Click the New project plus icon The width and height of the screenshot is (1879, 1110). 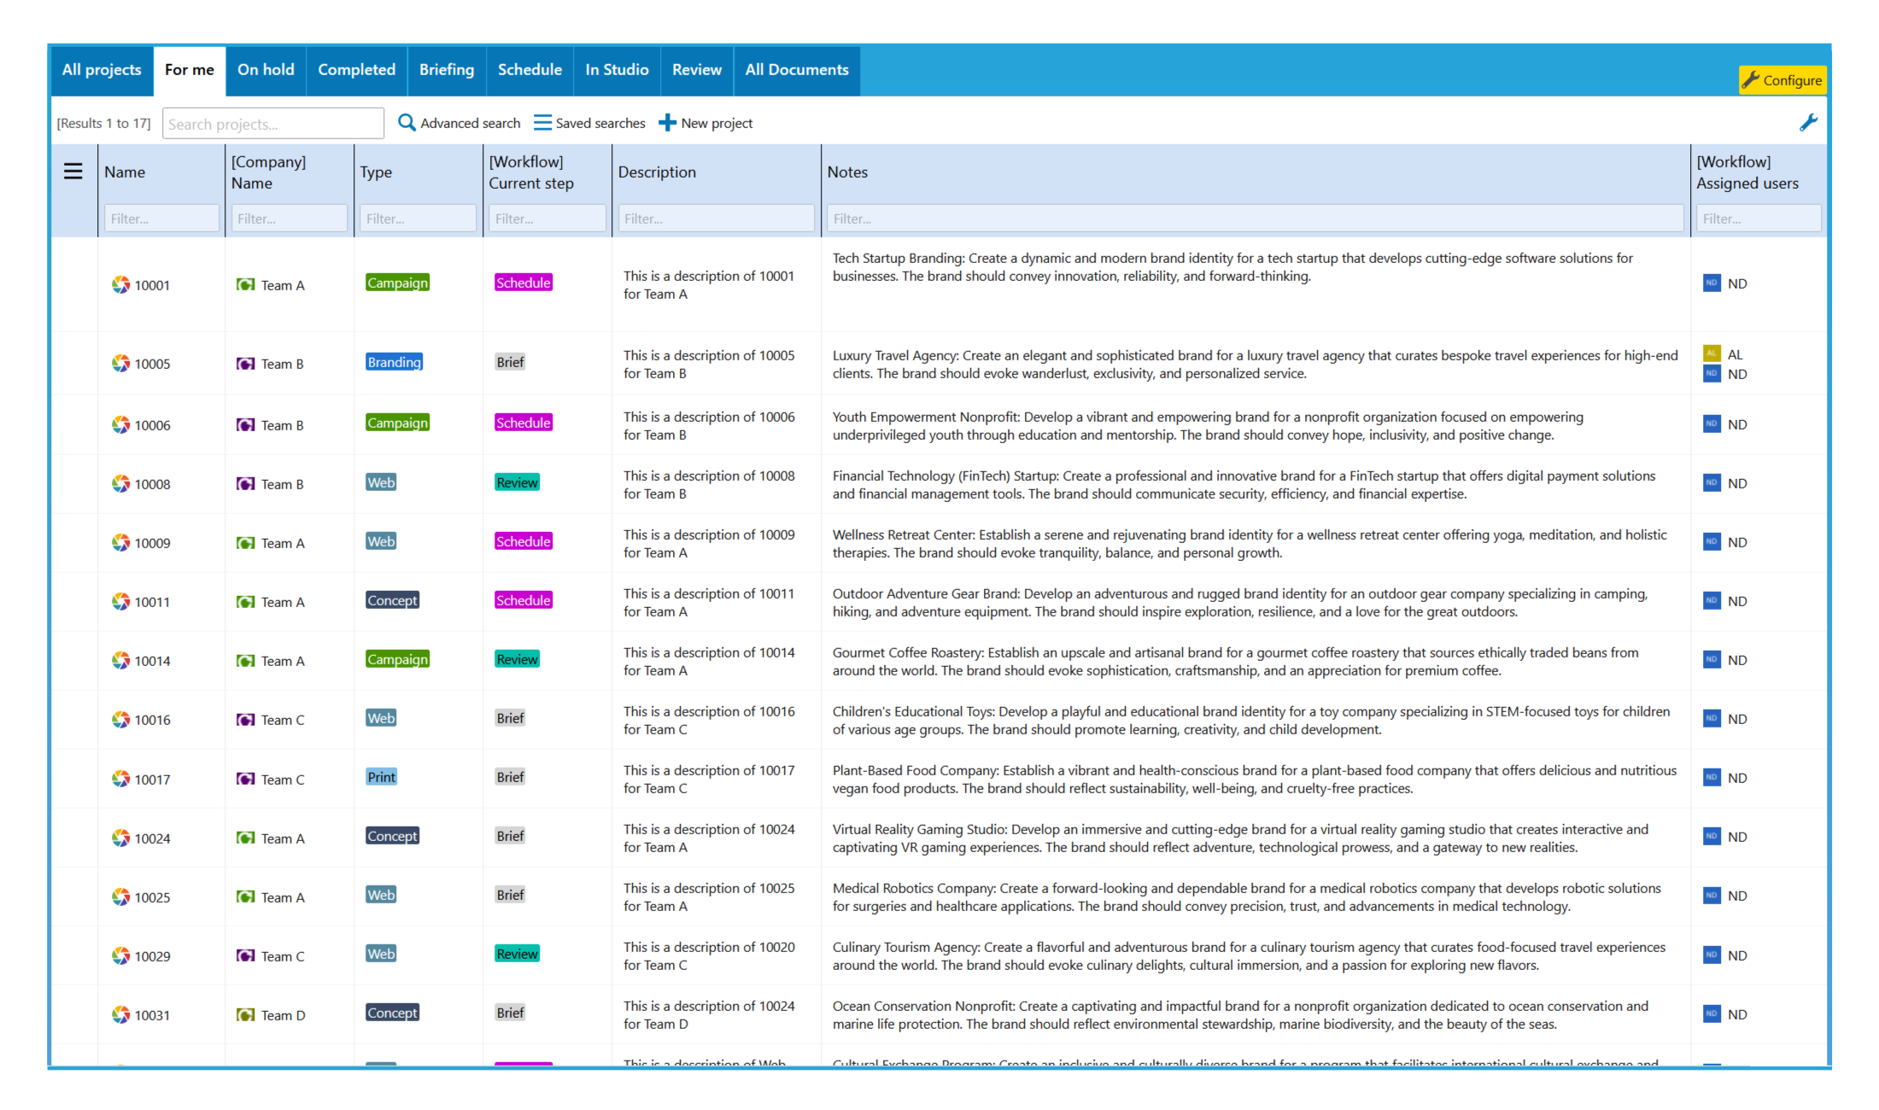[x=667, y=123]
